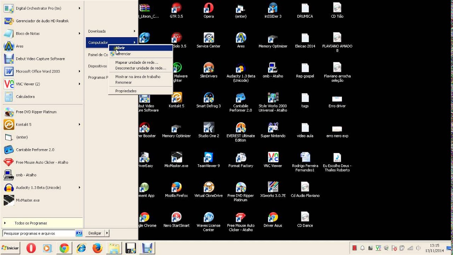The height and width of the screenshot is (255, 453).
Task: Open Internet Explorer taskbar icon
Action: pos(81,248)
